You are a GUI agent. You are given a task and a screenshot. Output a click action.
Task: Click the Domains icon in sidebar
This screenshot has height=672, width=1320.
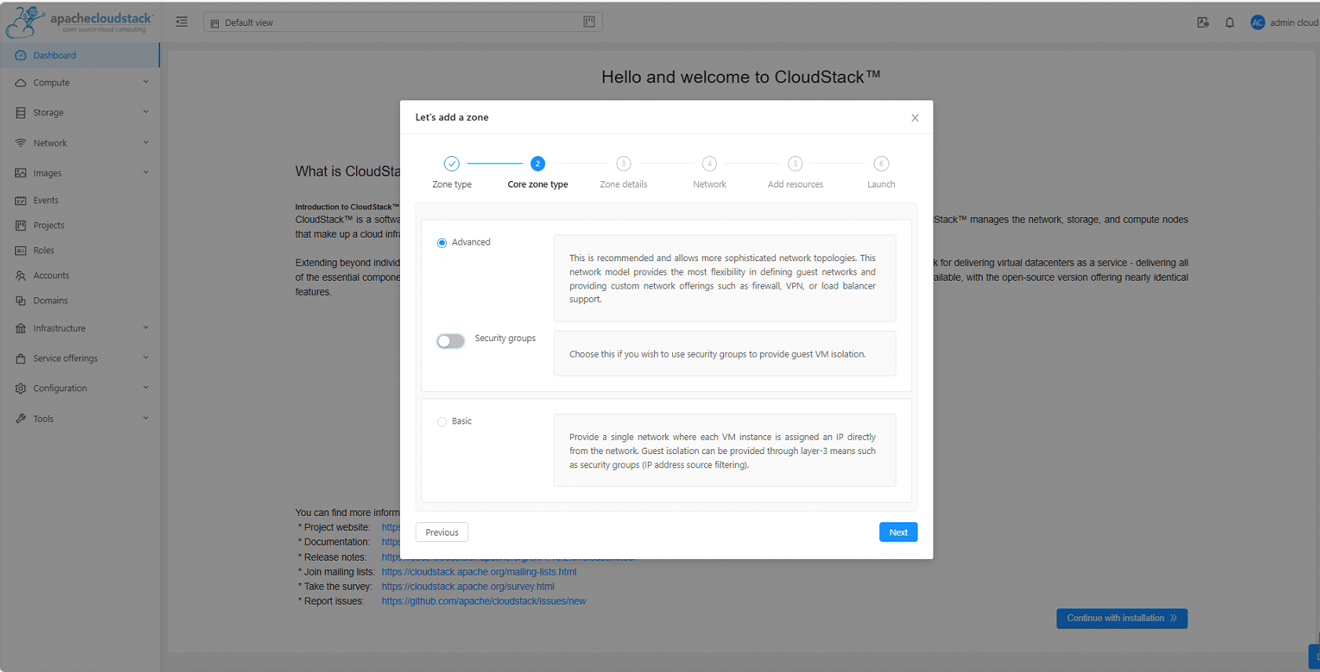[x=20, y=301]
